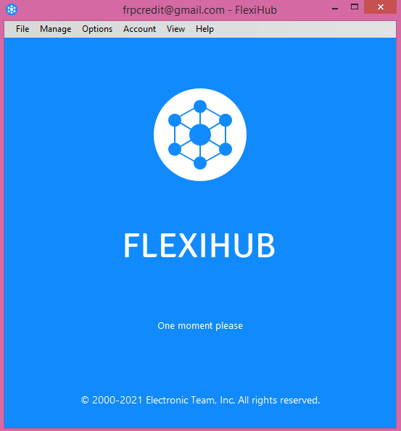Image resolution: width=401 pixels, height=431 pixels.
Task: Minimize the FlexiHub window
Action: coord(335,7)
